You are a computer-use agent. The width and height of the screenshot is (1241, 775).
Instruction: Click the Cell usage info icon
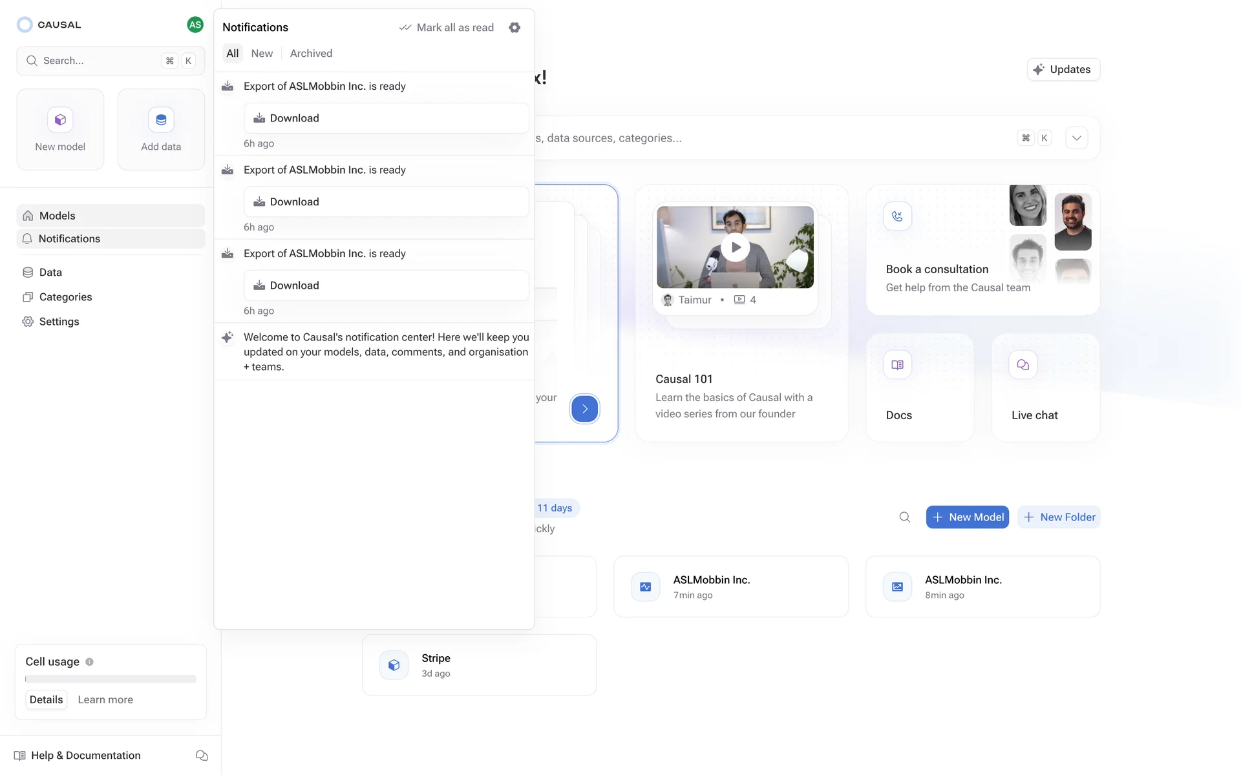click(x=89, y=661)
